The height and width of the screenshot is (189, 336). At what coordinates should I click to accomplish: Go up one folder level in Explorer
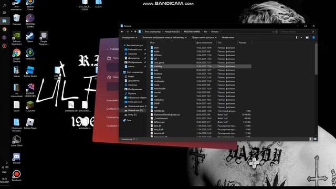[135, 31]
